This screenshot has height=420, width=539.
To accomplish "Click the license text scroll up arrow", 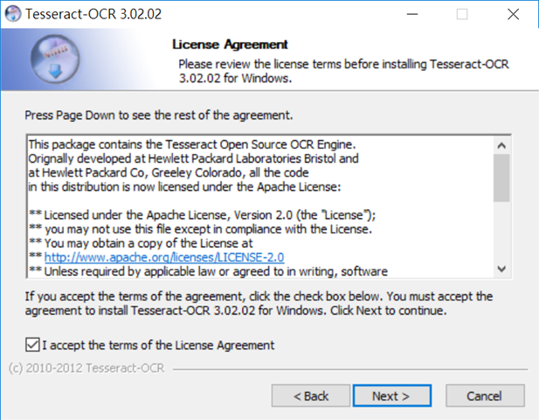I will 501,145.
